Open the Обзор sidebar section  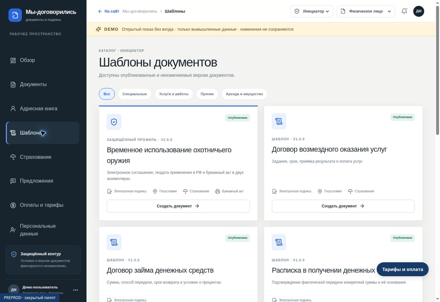point(43,60)
